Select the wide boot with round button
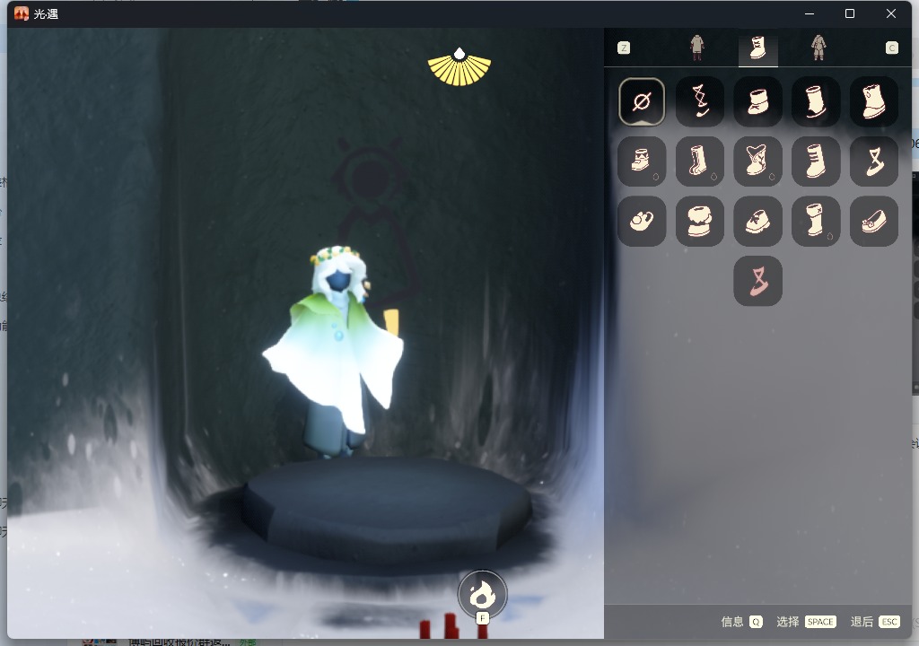 pyautogui.click(x=874, y=101)
